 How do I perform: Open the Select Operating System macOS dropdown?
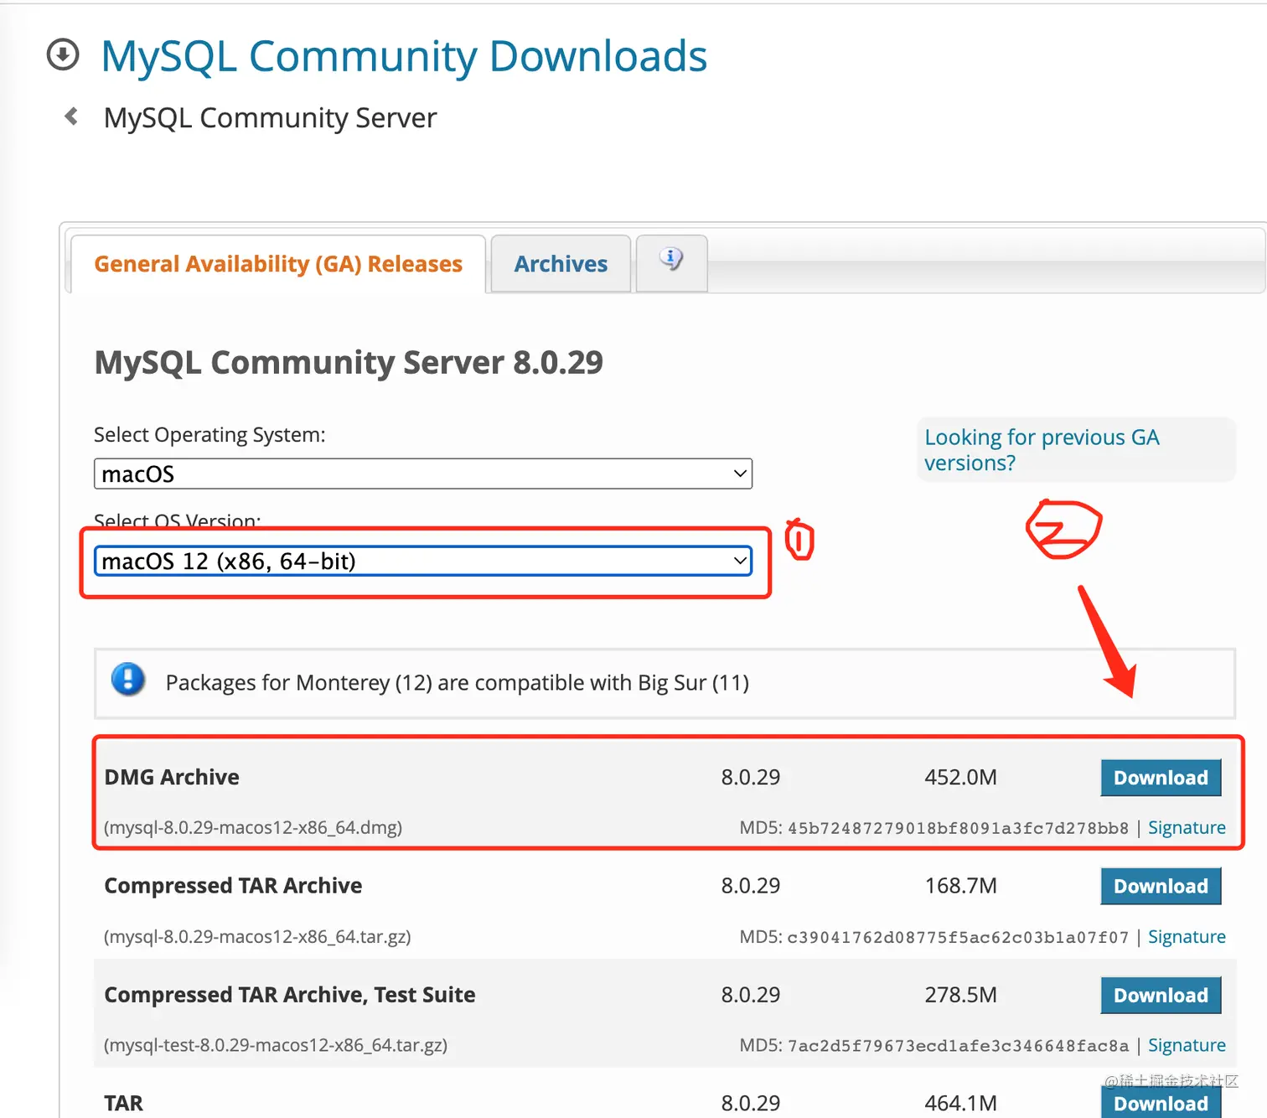(x=423, y=474)
